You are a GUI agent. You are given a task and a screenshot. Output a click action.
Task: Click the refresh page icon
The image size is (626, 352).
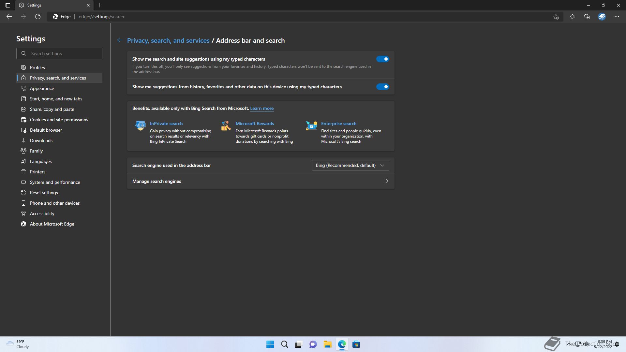pyautogui.click(x=38, y=17)
